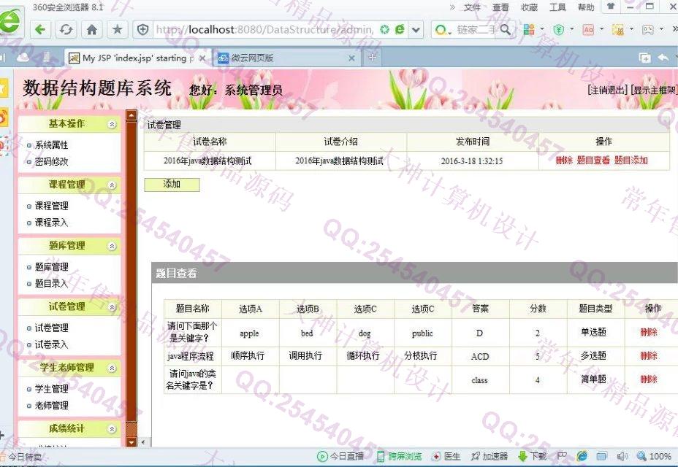Click the IE compatibility mode icon in address bar
The image size is (678, 467).
click(x=400, y=29)
